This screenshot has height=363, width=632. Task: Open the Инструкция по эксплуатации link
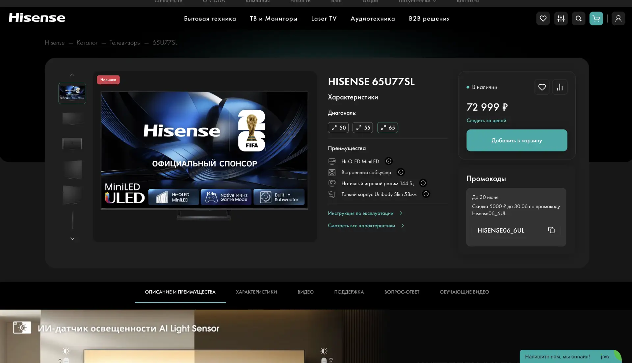coord(365,213)
